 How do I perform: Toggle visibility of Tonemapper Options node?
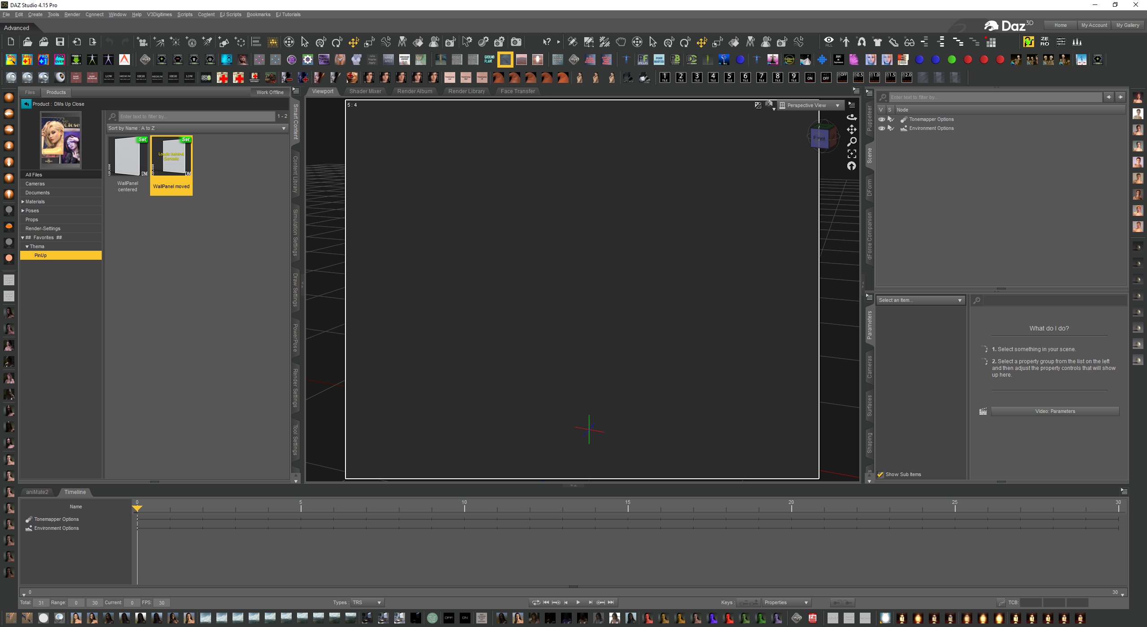[x=881, y=119]
